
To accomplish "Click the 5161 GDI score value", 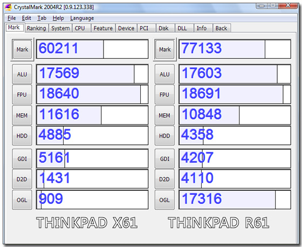I will click(x=54, y=157).
